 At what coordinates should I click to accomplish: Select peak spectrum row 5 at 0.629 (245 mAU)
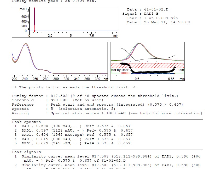[x=72, y=143]
